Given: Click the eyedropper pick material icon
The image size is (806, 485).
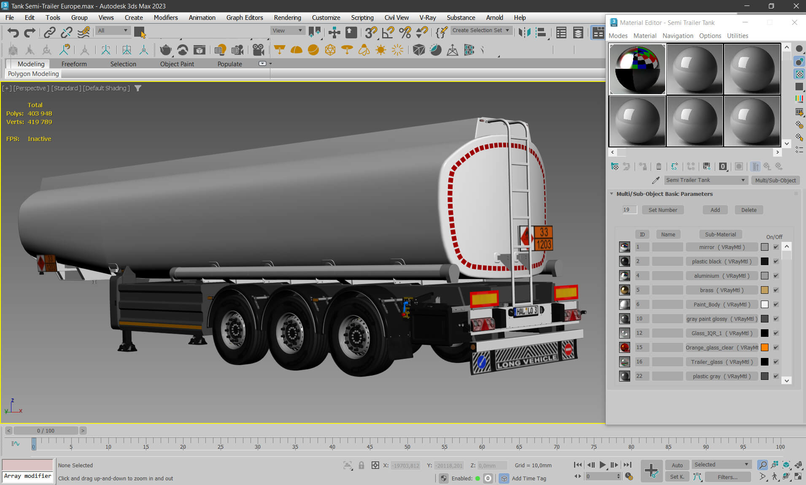Looking at the screenshot, I should pos(655,180).
